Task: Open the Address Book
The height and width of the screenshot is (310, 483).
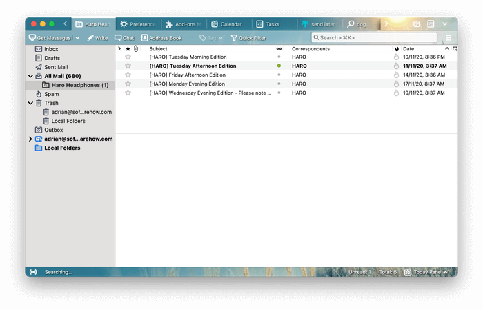Action: [161, 38]
